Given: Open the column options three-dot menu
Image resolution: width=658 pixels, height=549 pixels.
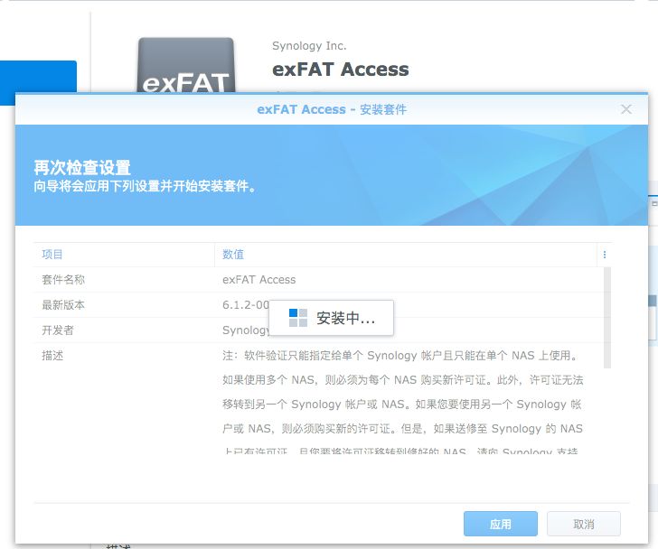Looking at the screenshot, I should point(605,255).
